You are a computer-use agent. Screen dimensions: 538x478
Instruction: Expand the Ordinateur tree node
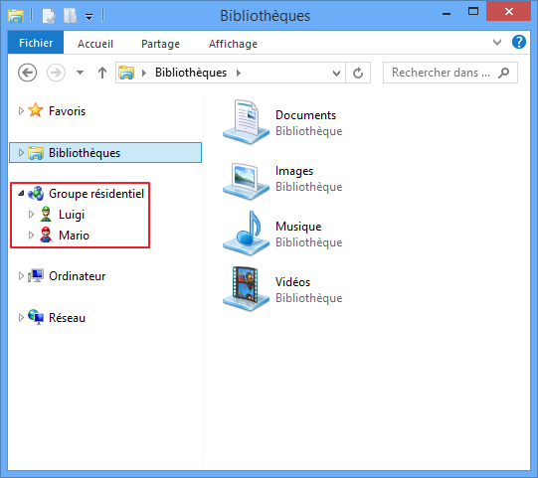coord(21,276)
